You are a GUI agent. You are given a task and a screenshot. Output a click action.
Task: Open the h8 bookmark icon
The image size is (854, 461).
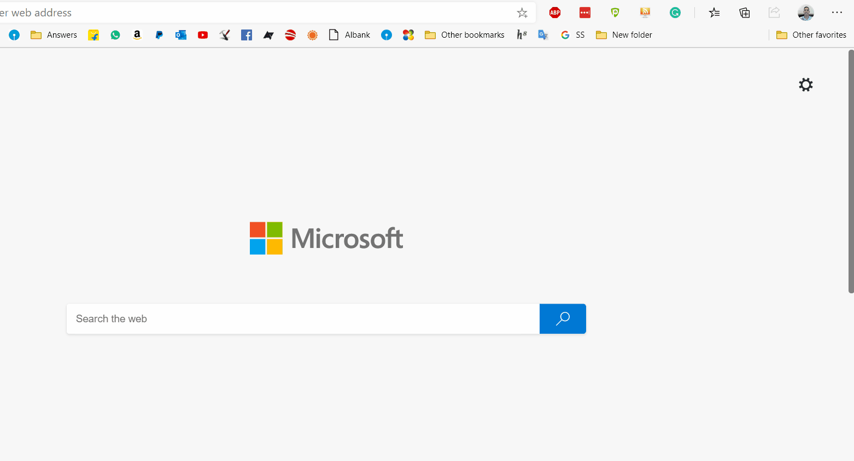pyautogui.click(x=522, y=35)
